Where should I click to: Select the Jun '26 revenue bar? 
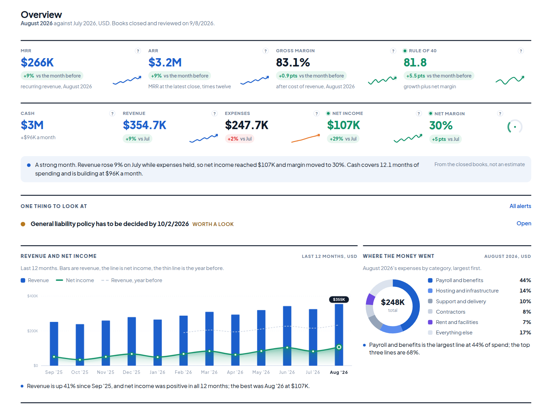[x=287, y=336]
